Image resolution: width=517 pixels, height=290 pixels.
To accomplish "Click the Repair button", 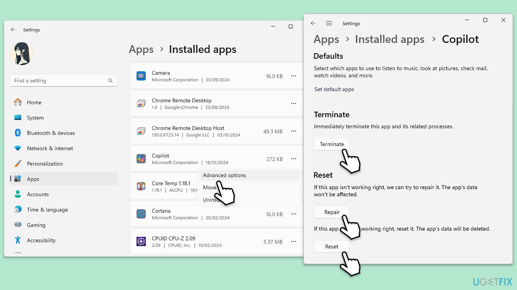I will coord(332,212).
